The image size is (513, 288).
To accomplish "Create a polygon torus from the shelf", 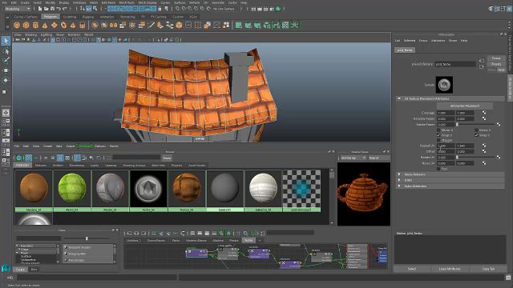I will pos(63,25).
